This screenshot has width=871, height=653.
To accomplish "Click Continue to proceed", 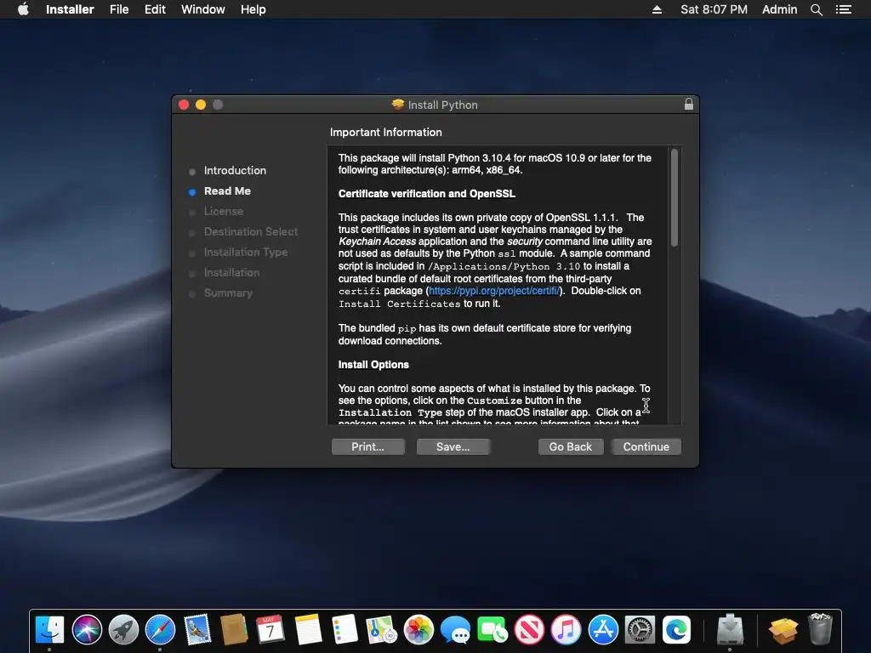I will tap(646, 446).
